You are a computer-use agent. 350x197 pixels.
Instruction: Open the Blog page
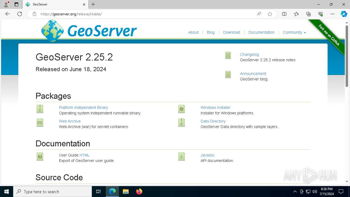click(x=211, y=32)
